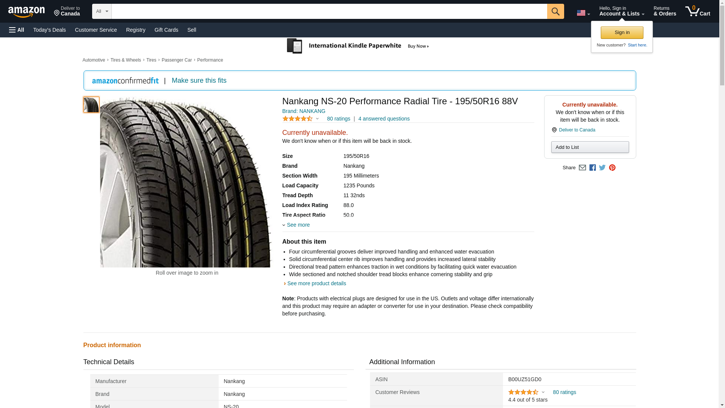Click the search magnifier button

[555, 11]
